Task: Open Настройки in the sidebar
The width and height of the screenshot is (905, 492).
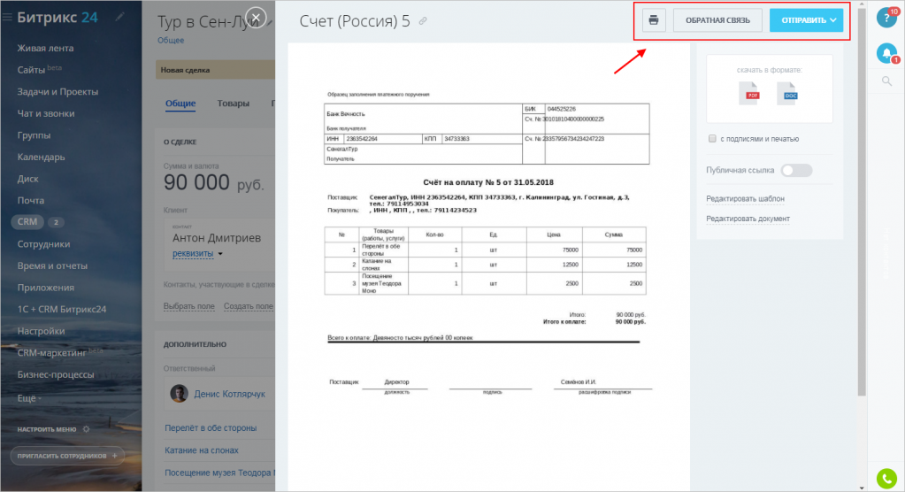Action: point(41,332)
